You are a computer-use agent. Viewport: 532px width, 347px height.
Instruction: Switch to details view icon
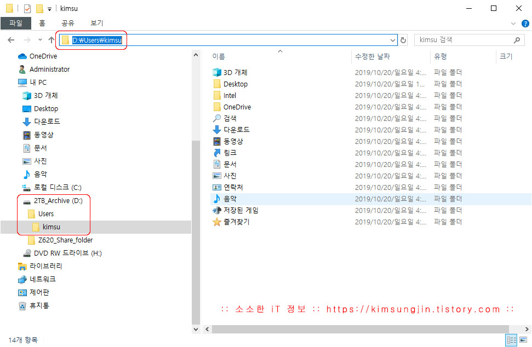[x=512, y=340]
